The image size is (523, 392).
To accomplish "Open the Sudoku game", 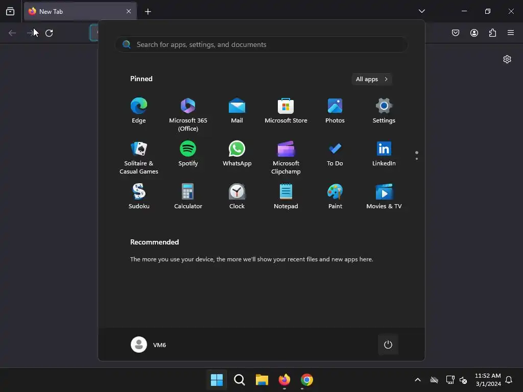I will (x=139, y=197).
